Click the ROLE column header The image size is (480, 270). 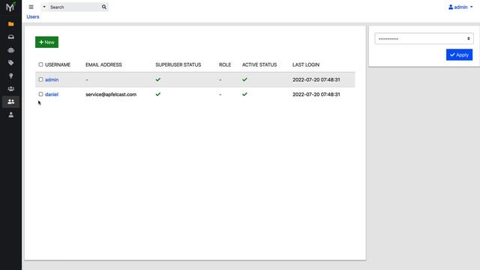(225, 64)
